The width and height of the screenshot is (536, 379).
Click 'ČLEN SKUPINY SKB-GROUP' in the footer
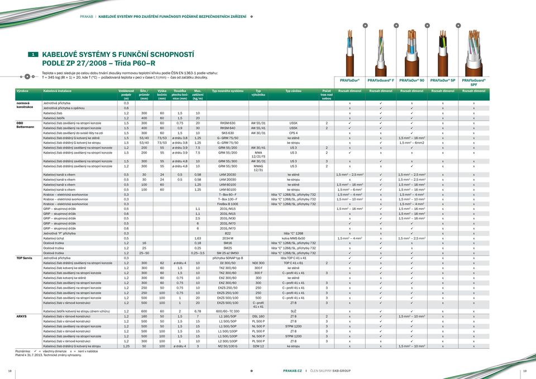point(330,371)
